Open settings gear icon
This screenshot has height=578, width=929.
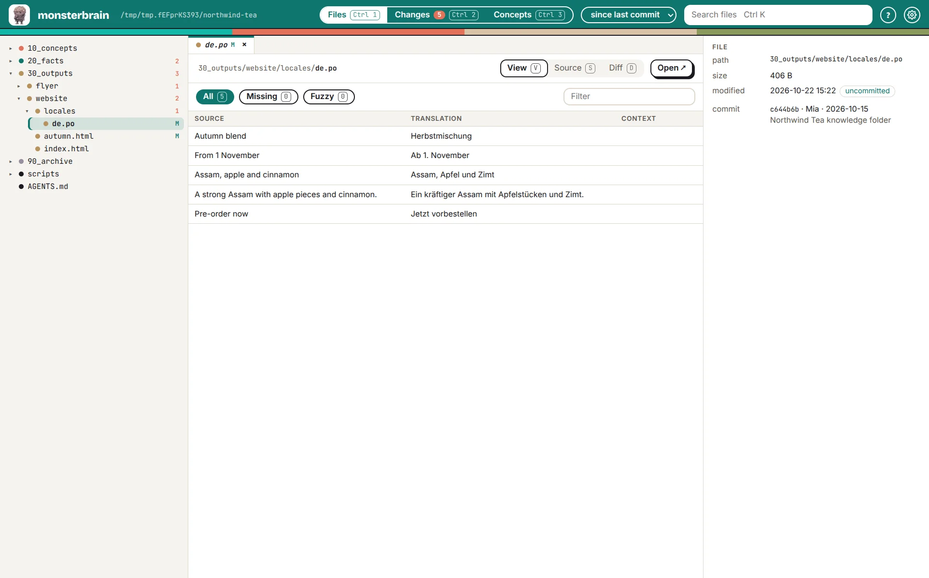click(912, 15)
